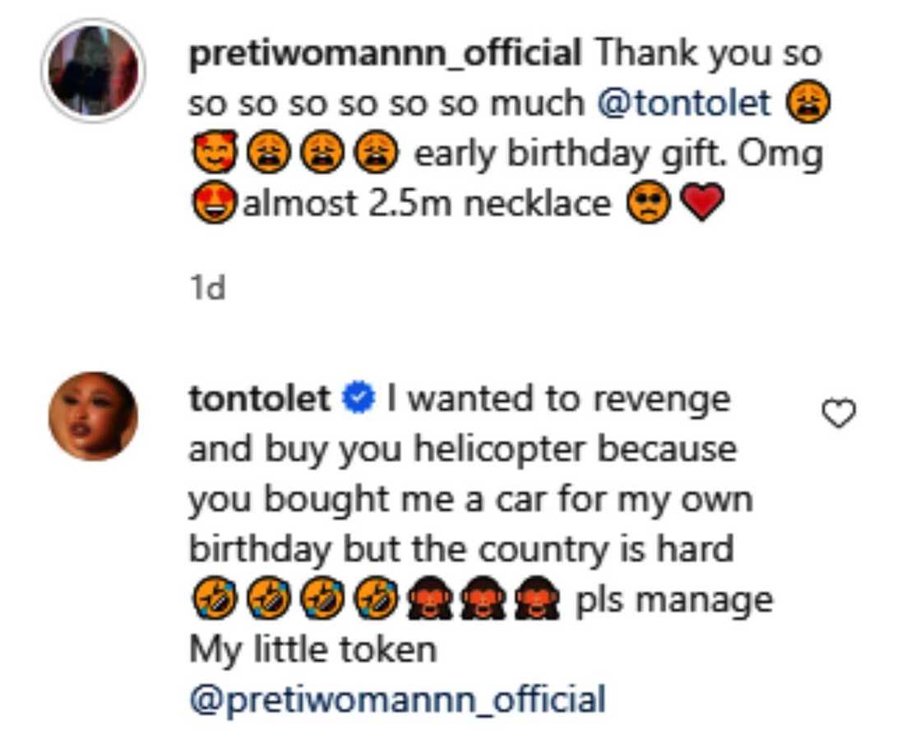
Task: Click the weary emoji right after @tontolet
Action: pyautogui.click(x=808, y=104)
